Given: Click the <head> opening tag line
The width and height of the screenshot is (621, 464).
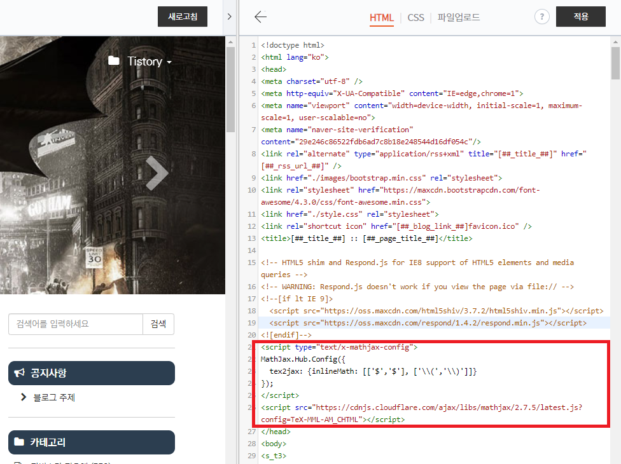Looking at the screenshot, I should pyautogui.click(x=274, y=69).
